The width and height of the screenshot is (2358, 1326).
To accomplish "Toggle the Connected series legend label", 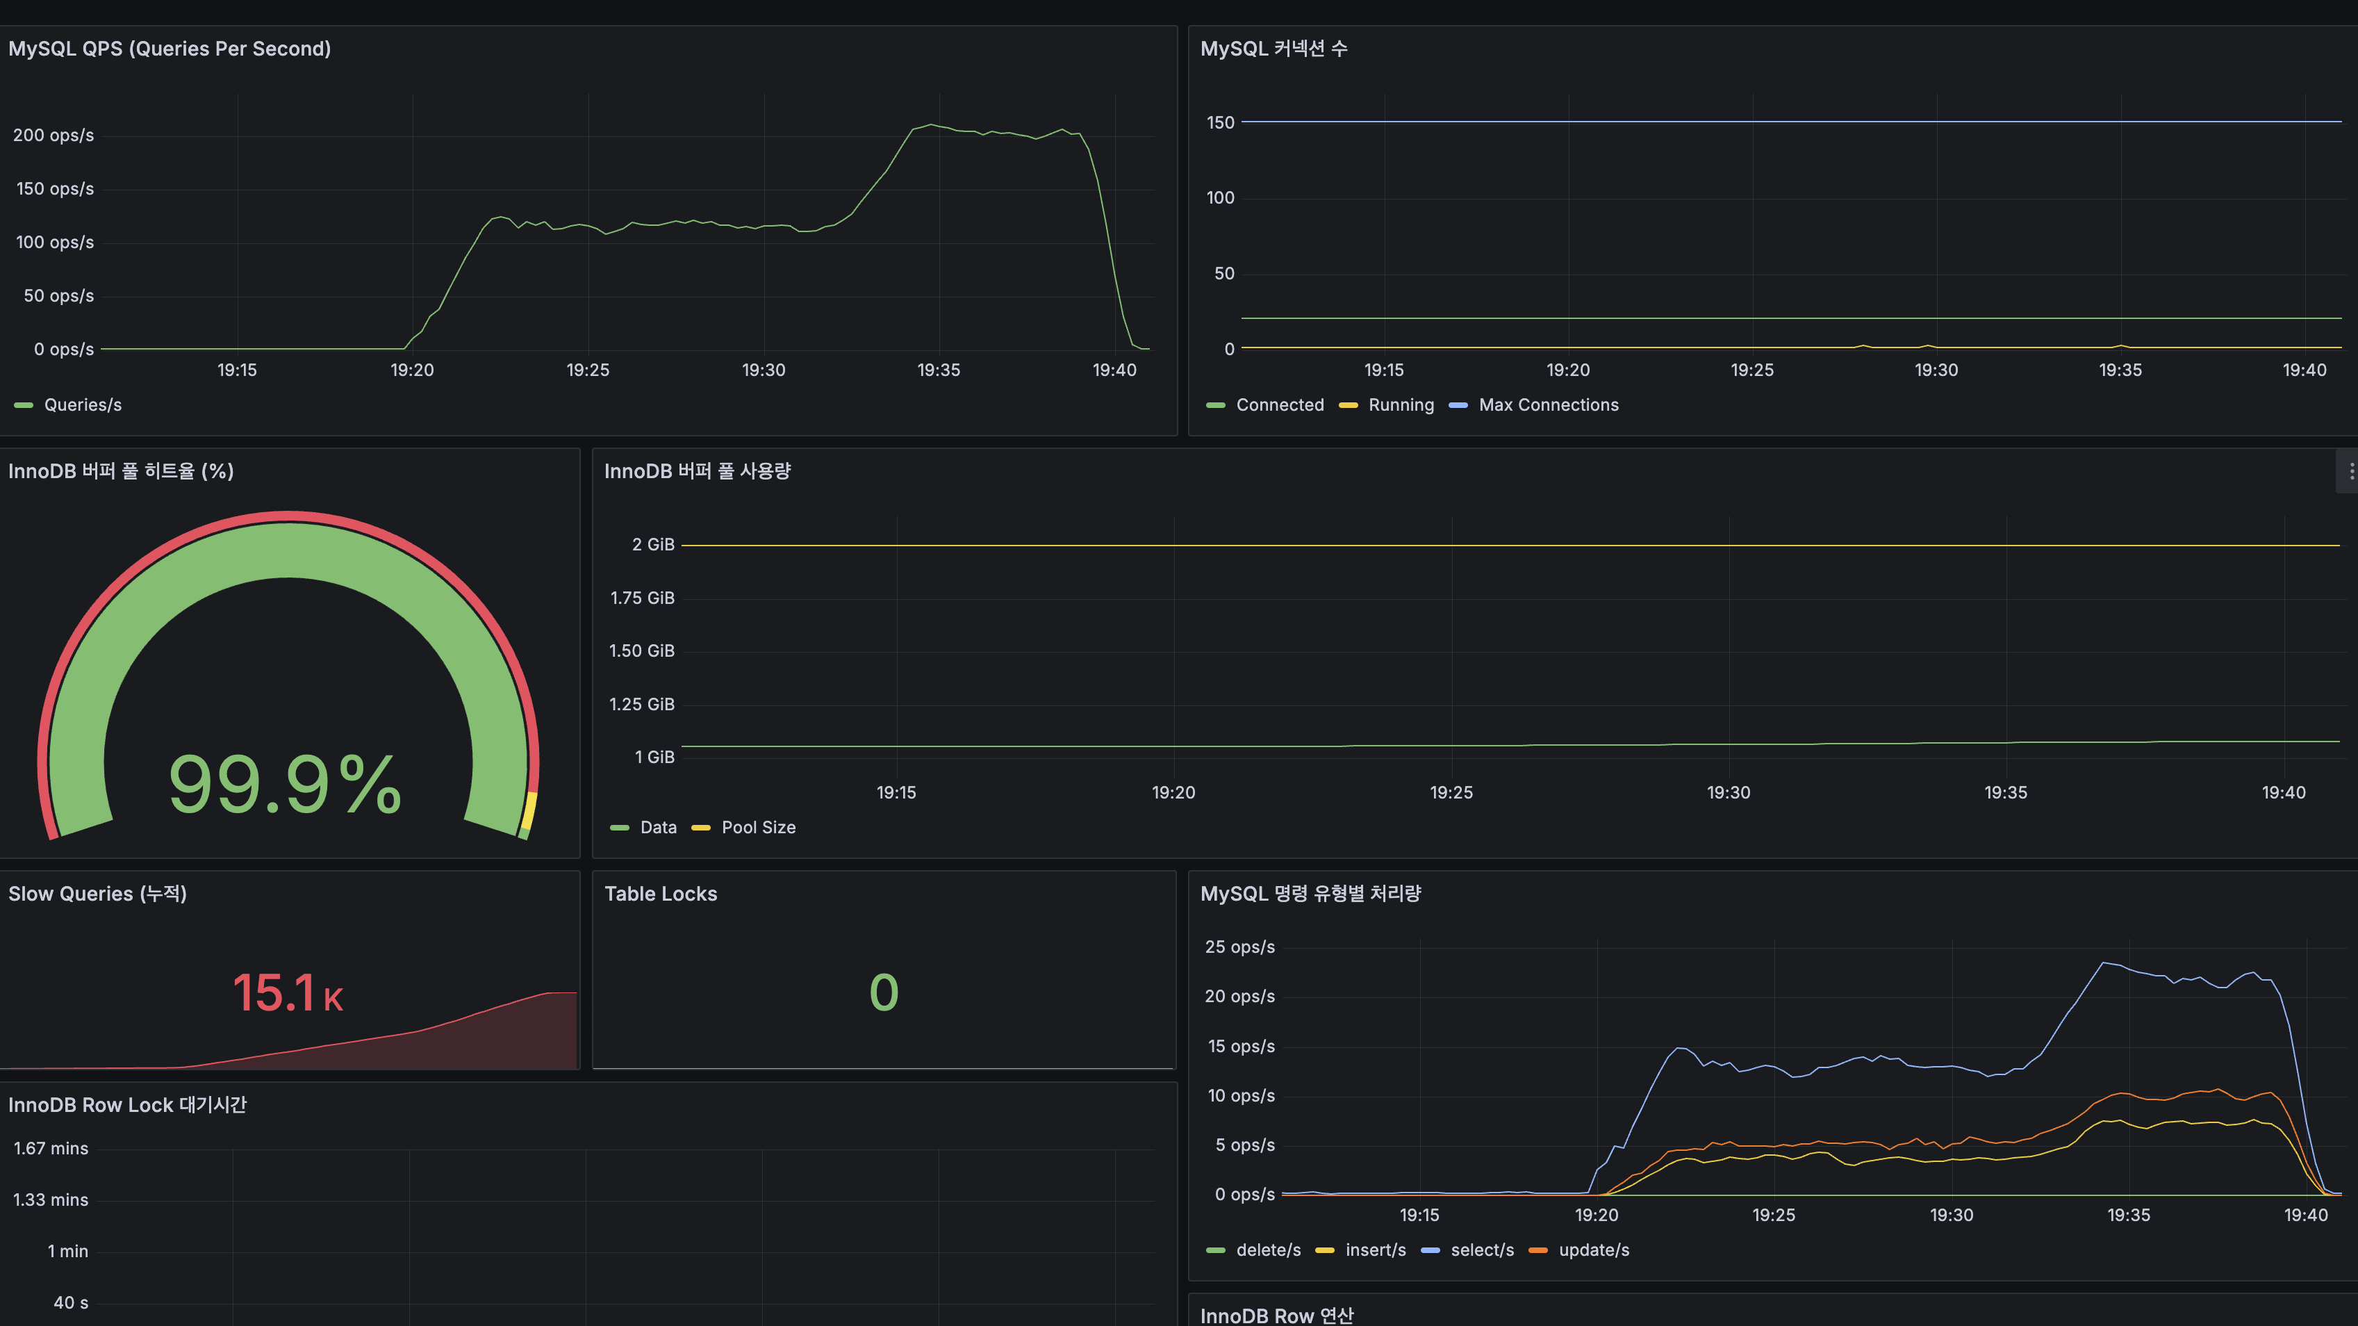I will tap(1280, 404).
